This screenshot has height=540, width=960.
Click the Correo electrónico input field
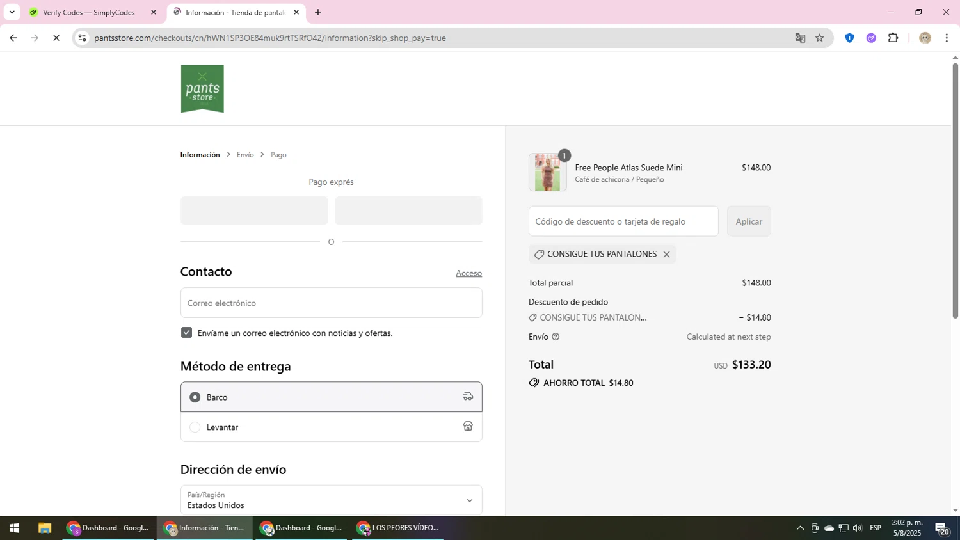[331, 303]
